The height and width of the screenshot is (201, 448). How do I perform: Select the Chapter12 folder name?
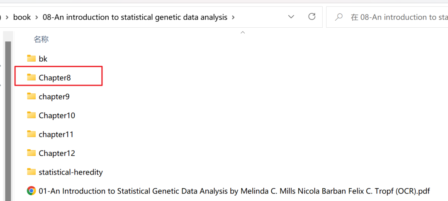[57, 153]
